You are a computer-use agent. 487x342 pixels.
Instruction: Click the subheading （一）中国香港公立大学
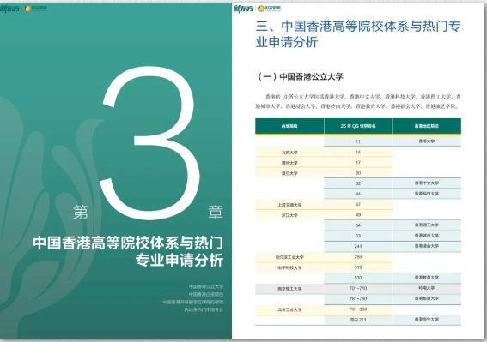[300, 76]
